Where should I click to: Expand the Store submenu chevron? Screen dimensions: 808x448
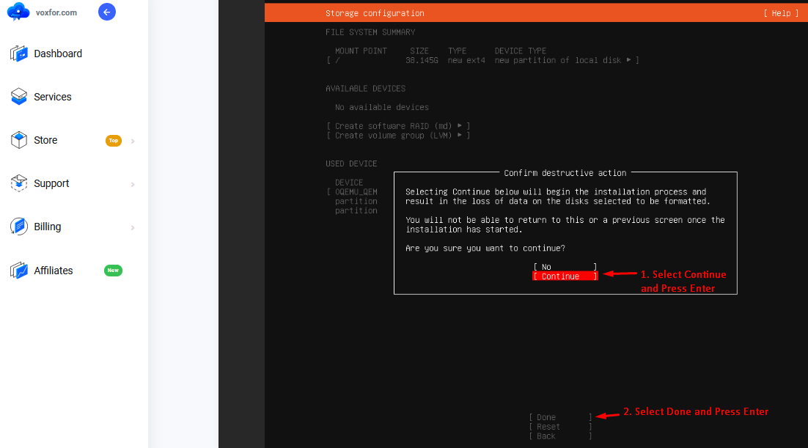133,139
